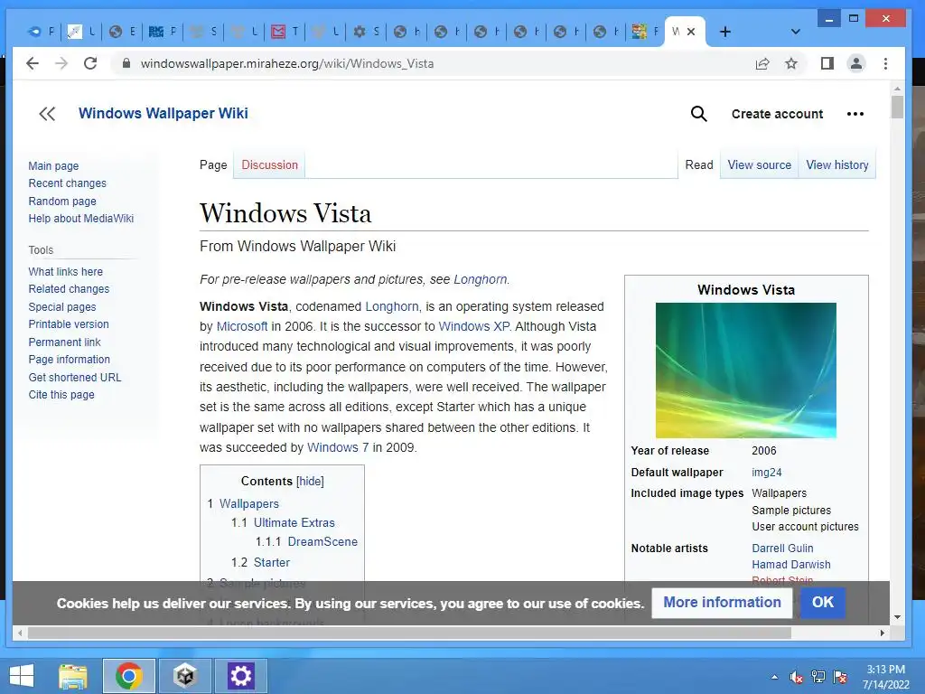
Task: Open the purple gear app on taskbar
Action: coord(240,676)
